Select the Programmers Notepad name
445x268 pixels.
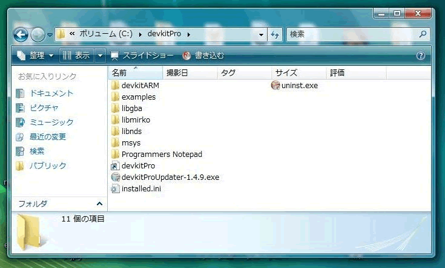(x=162, y=155)
